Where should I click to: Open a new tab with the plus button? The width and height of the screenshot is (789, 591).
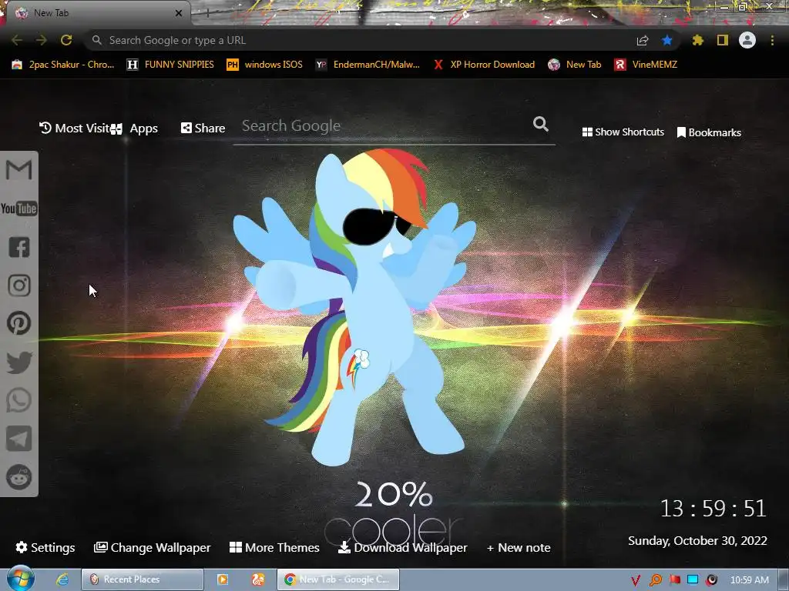(207, 13)
